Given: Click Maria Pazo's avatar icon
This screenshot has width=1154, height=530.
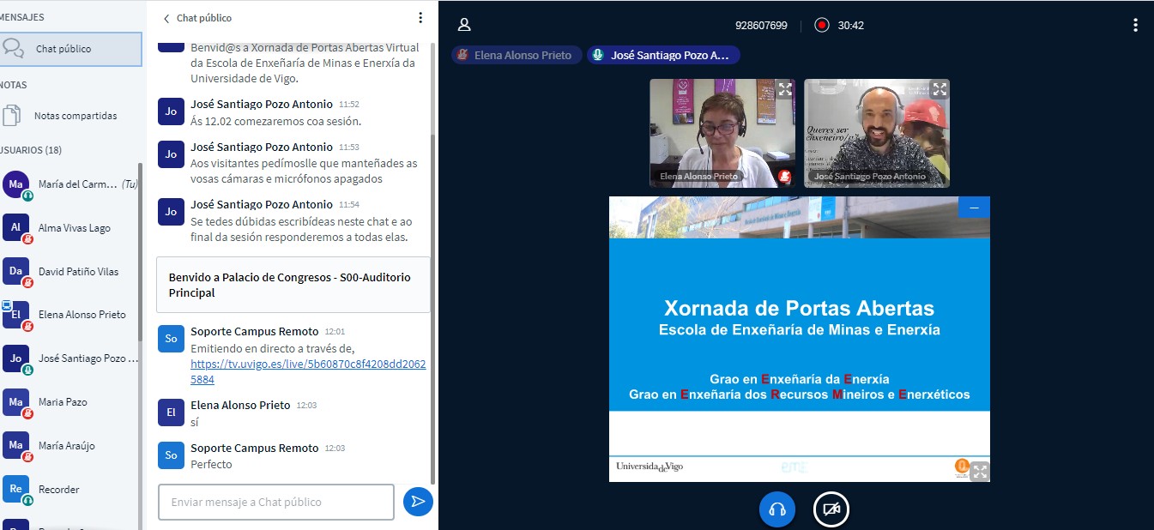Looking at the screenshot, I should click(x=15, y=402).
